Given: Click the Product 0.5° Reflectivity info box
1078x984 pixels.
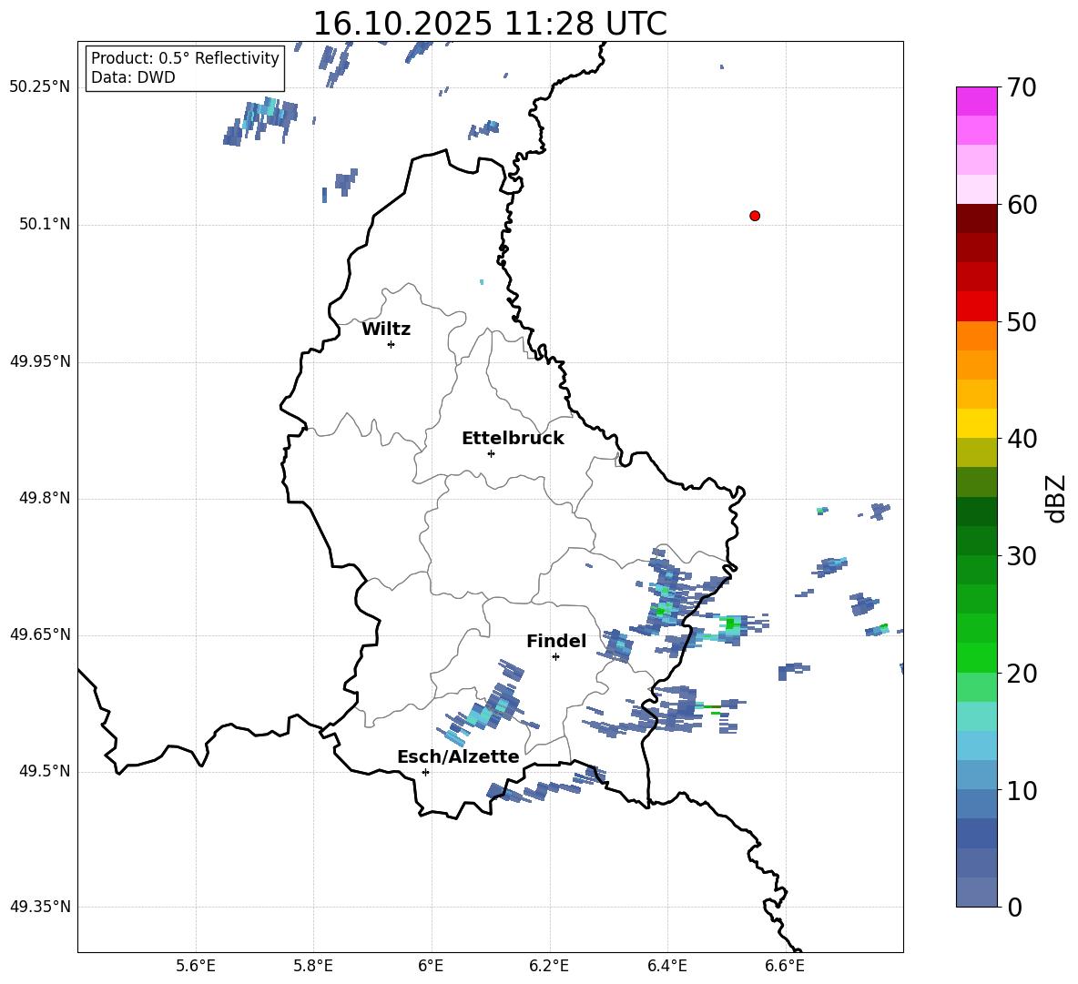Looking at the screenshot, I should (185, 67).
